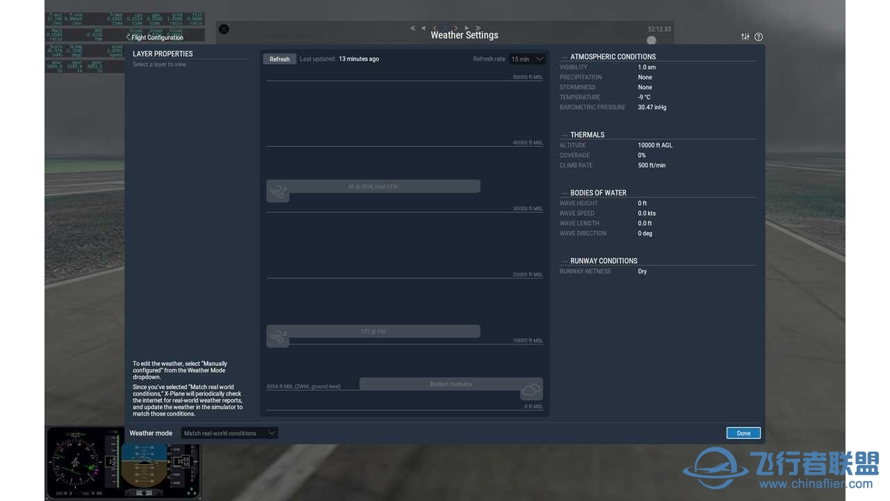The height and width of the screenshot is (501, 890).
Task: Click the Done button
Action: pos(743,433)
